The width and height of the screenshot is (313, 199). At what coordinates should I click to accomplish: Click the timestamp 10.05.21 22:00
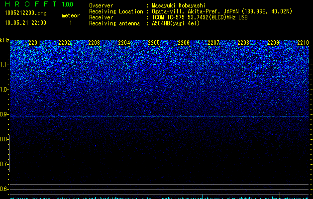(25, 23)
